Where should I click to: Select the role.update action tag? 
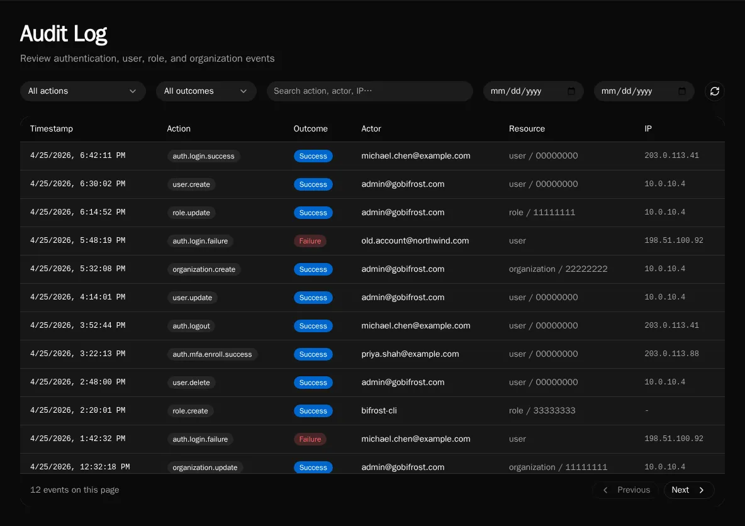pyautogui.click(x=191, y=213)
